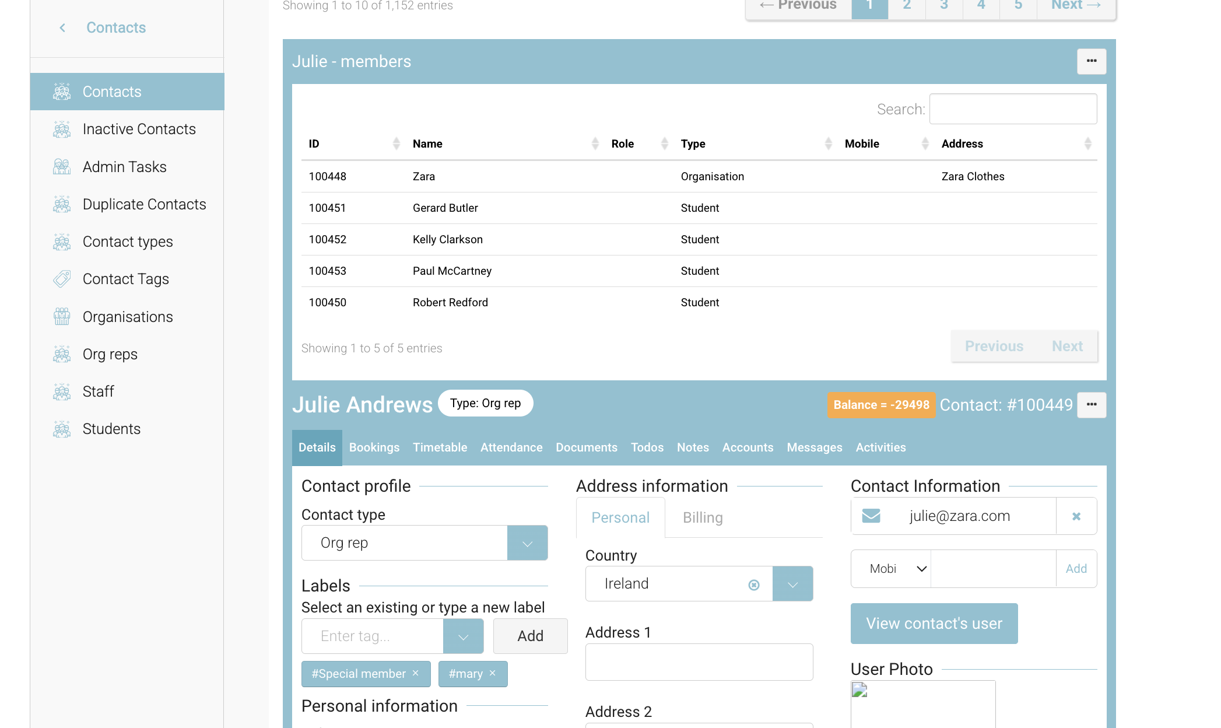The height and width of the screenshot is (728, 1221).
Task: Click the Organisations sidebar icon
Action: click(x=62, y=317)
